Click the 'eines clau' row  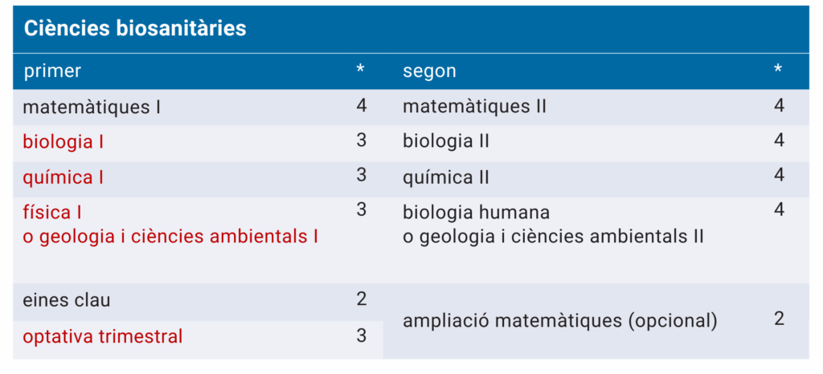tap(67, 301)
